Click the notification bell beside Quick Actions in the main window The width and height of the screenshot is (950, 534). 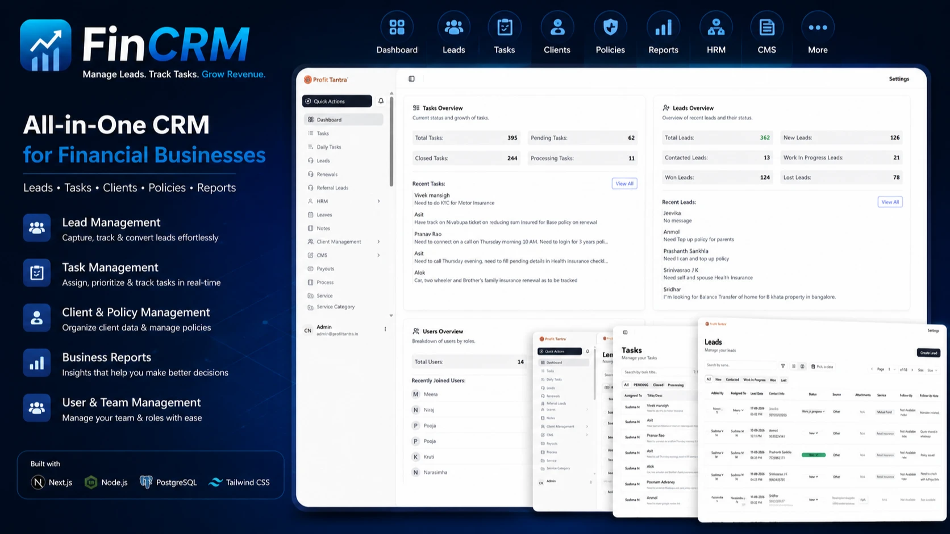(381, 101)
